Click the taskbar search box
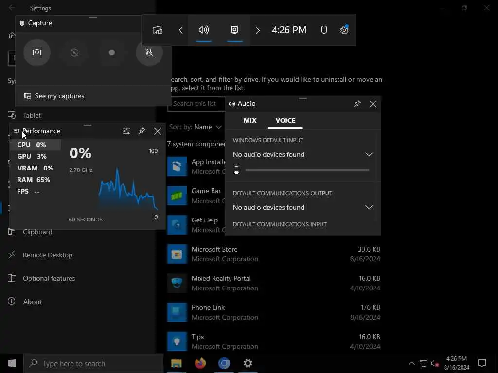The image size is (498, 373). [93, 363]
